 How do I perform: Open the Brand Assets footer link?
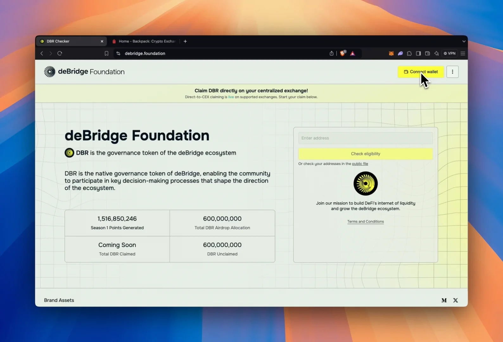pos(59,300)
